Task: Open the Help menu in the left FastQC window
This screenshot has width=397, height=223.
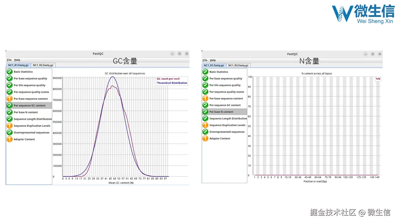Action: (17, 60)
